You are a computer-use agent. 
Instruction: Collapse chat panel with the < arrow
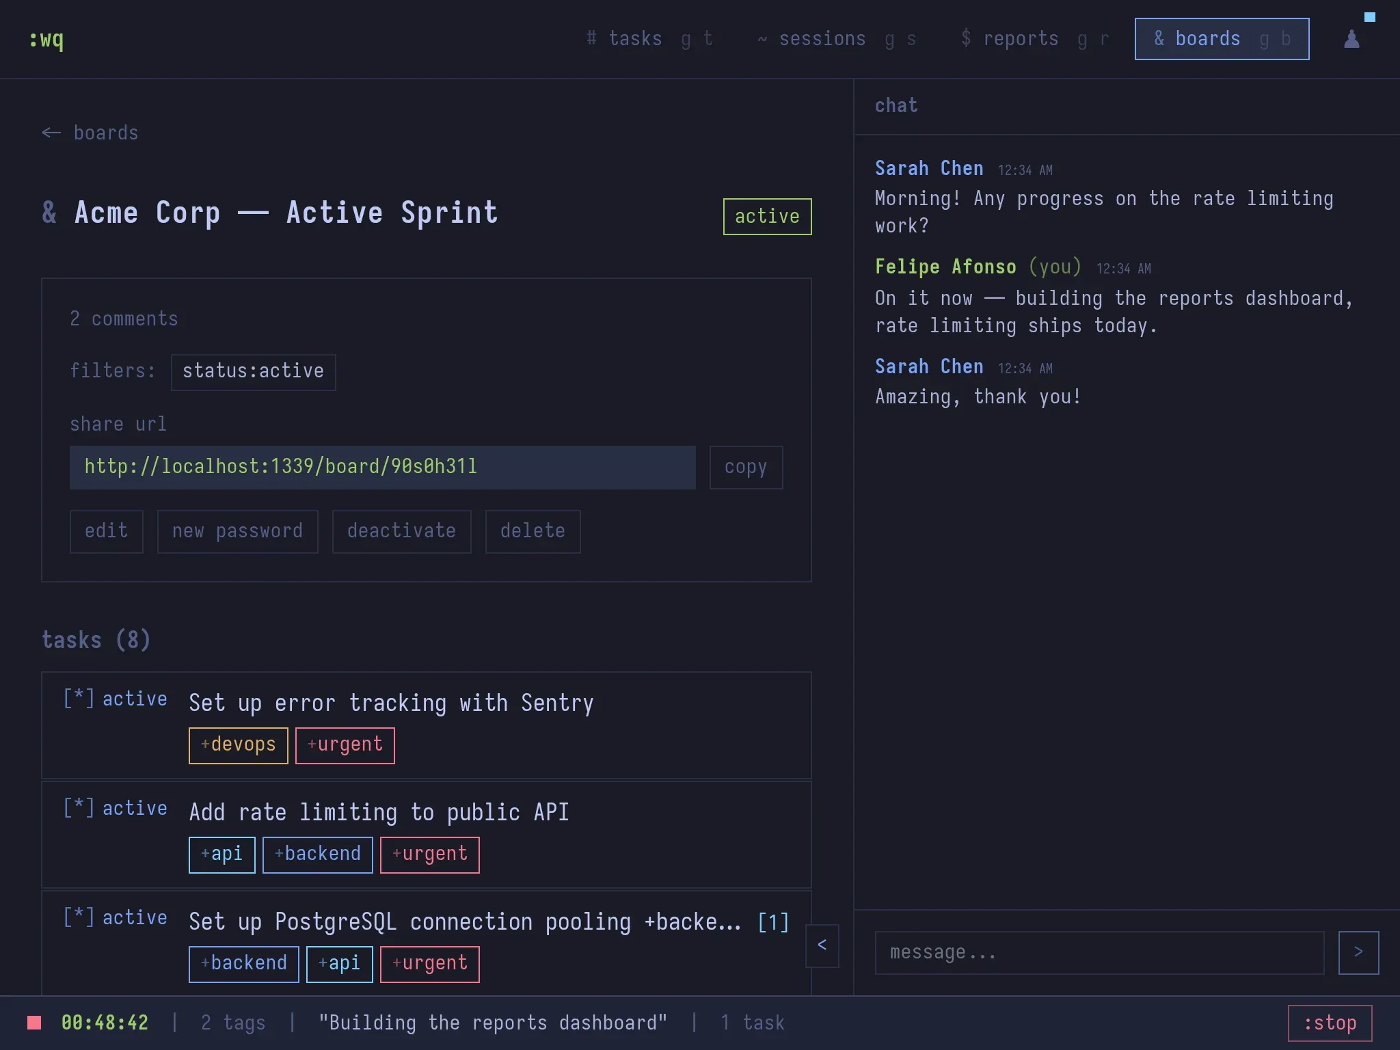[x=822, y=945]
